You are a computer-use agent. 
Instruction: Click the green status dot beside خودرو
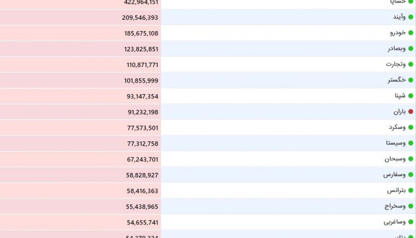[411, 33]
